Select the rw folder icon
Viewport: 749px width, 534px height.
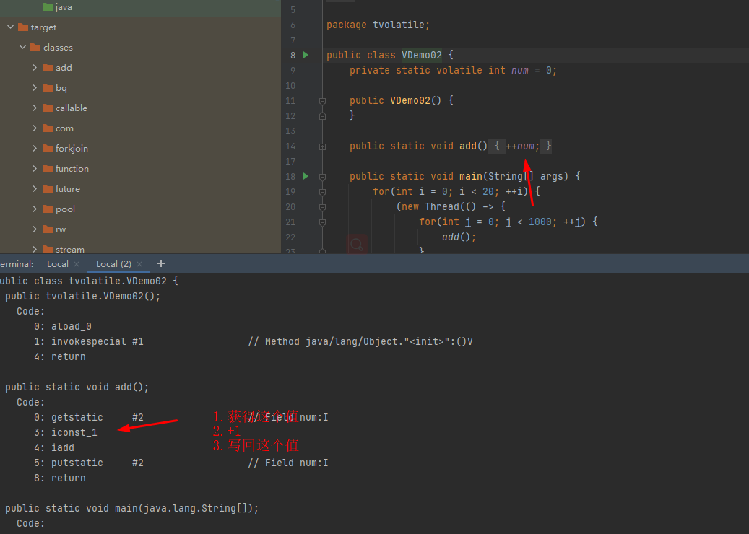(47, 229)
